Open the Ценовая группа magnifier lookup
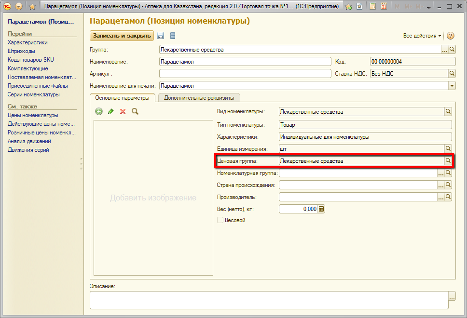Image resolution: width=467 pixels, height=318 pixels. (x=448, y=161)
